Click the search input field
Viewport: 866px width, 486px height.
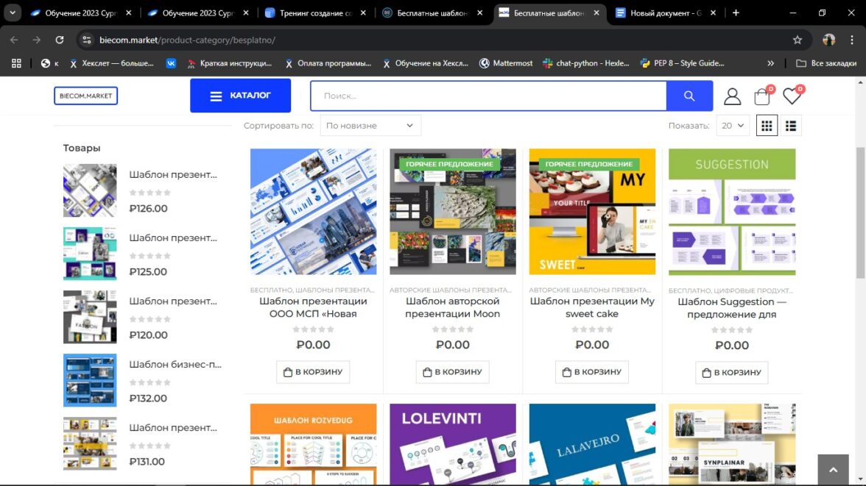(487, 96)
